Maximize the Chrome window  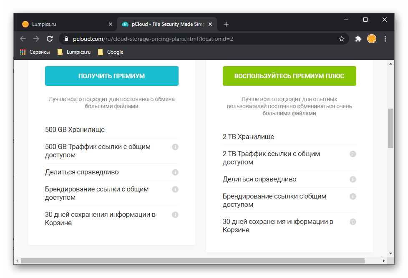365,20
